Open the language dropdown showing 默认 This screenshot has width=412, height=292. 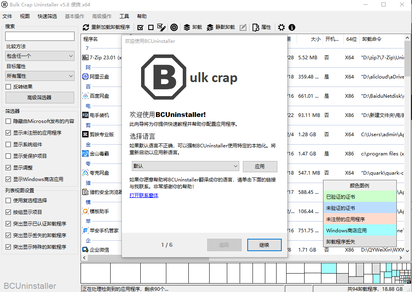coord(185,166)
